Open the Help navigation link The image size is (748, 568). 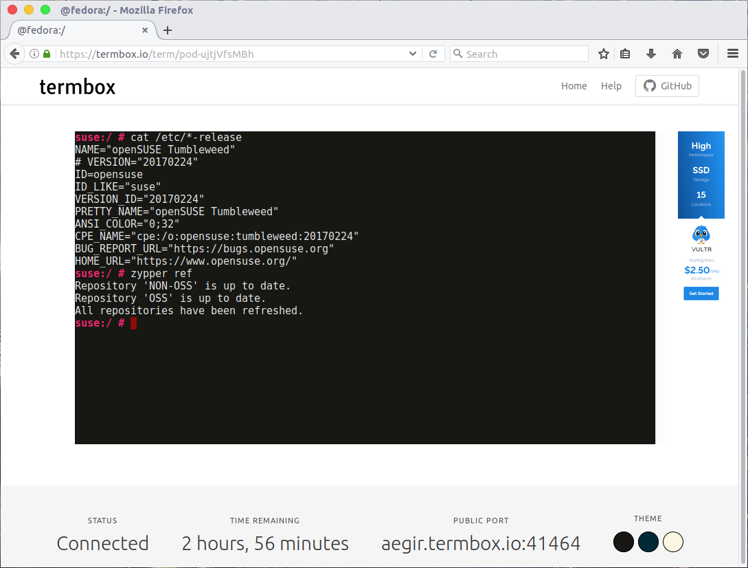coord(611,86)
